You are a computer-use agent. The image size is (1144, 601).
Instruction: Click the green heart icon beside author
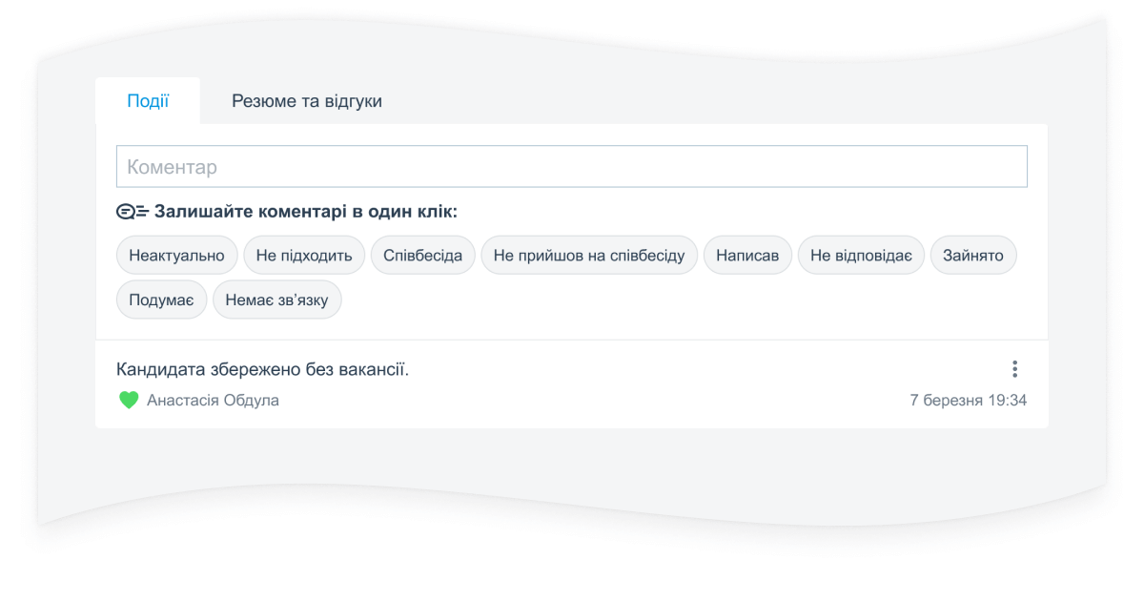(129, 401)
